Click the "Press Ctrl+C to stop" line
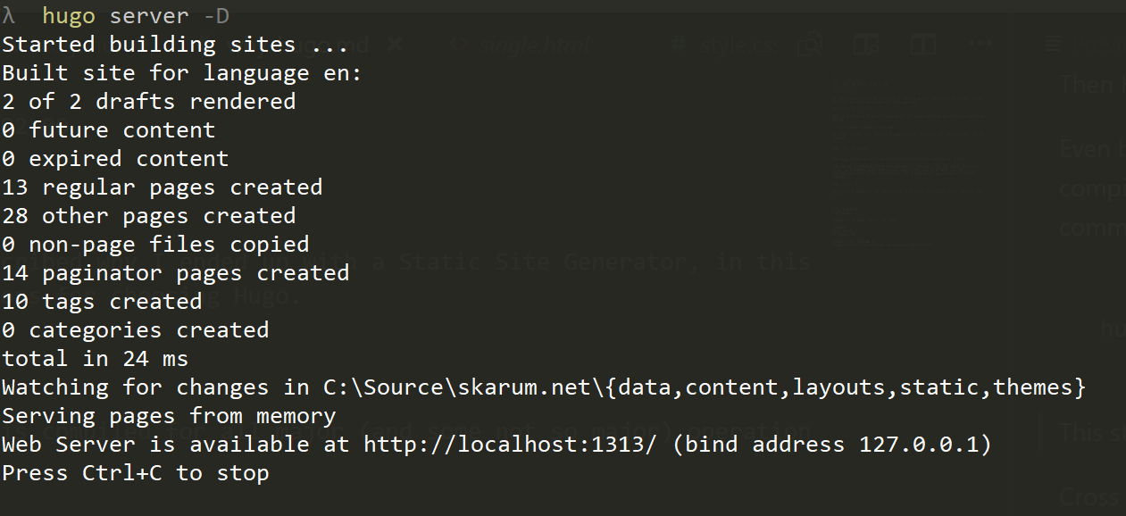 [x=135, y=473]
